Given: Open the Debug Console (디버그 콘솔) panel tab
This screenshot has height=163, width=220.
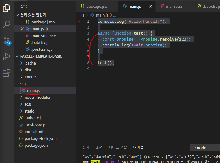Looking at the screenshot, I should point(118,148).
